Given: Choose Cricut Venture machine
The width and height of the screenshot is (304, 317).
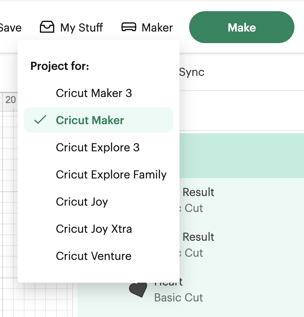Looking at the screenshot, I should coord(99,256).
